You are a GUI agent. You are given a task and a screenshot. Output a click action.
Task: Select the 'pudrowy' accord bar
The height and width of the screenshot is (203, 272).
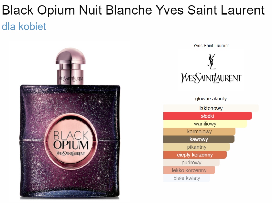(192, 163)
